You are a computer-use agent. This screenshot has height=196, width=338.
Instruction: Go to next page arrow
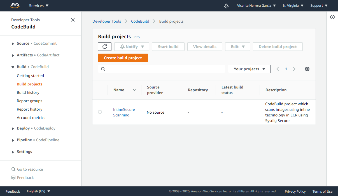tap(294, 69)
